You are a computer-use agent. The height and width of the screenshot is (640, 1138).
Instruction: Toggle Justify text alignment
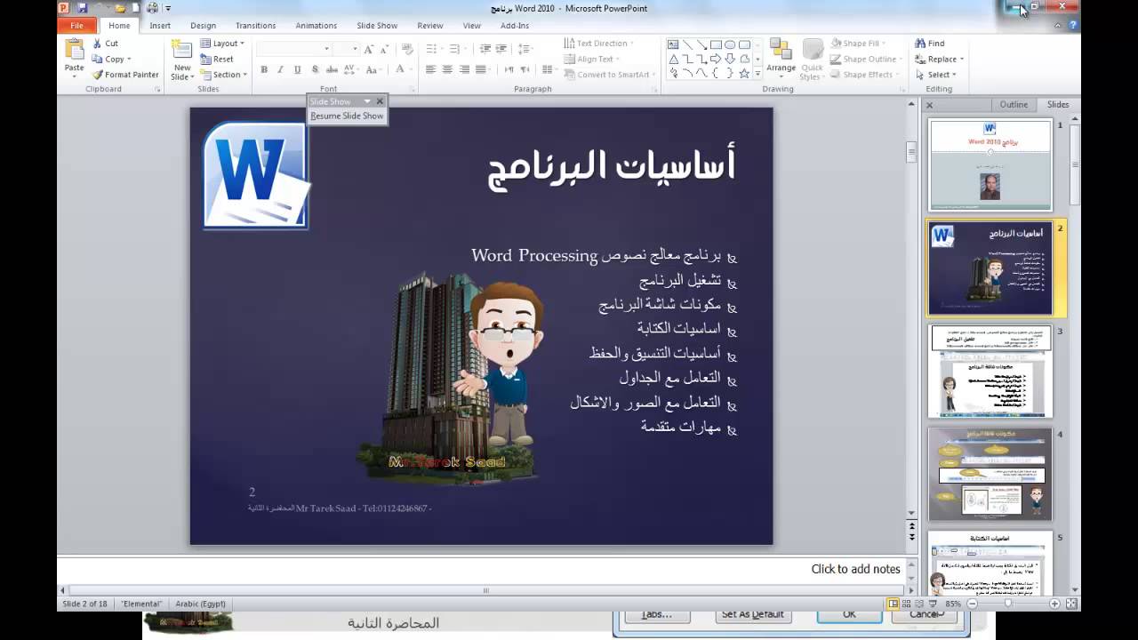coord(481,69)
